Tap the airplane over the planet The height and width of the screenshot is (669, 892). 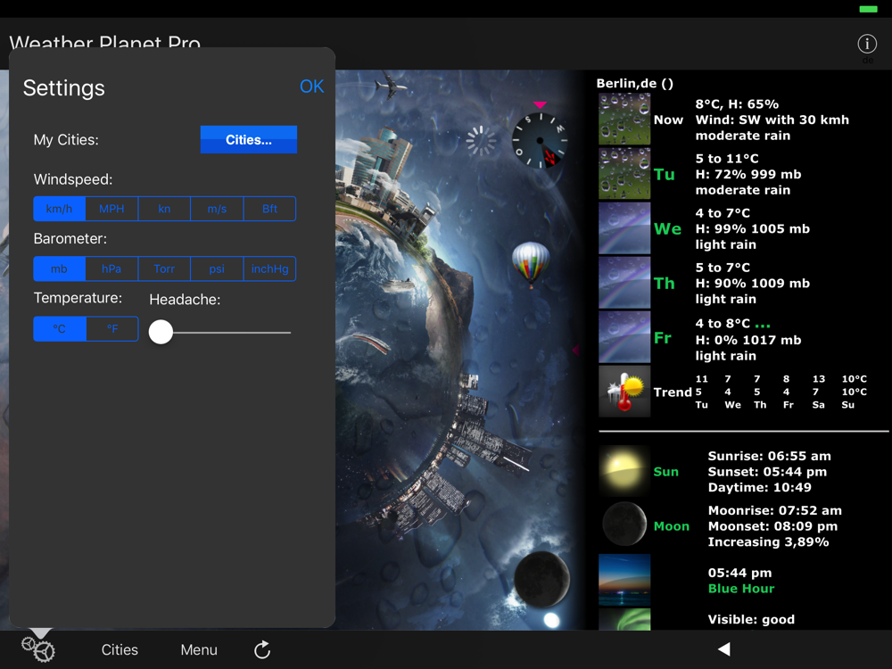point(392,87)
